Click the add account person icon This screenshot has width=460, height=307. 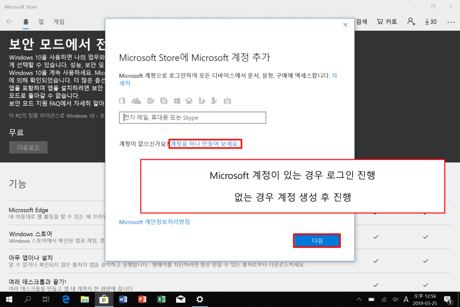click(x=411, y=22)
